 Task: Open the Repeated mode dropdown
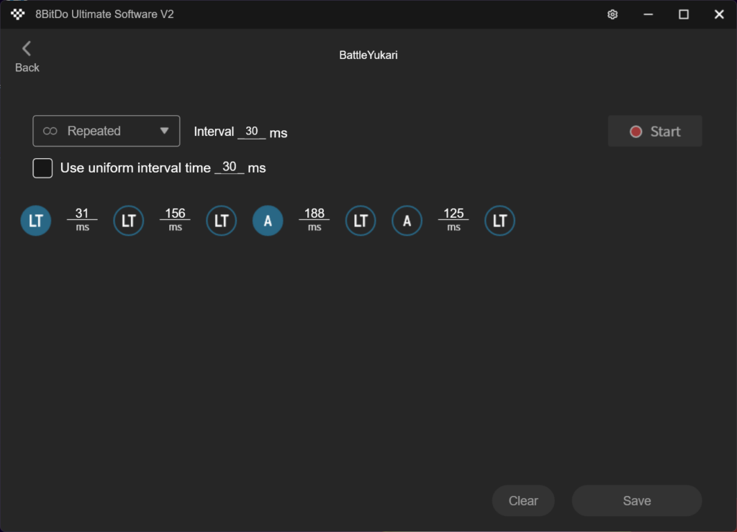(106, 131)
